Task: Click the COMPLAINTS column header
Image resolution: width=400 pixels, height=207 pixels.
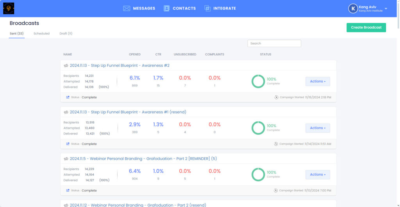Action: point(214,54)
